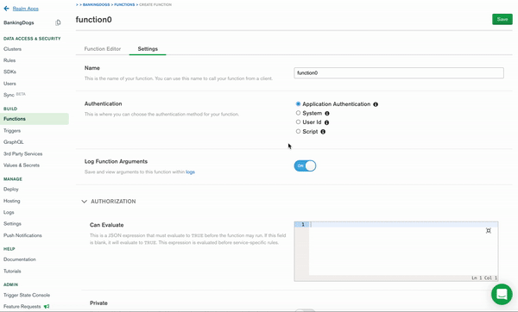This screenshot has height=312, width=518.
Task: Select the Script authentication radio button
Action: 299,131
